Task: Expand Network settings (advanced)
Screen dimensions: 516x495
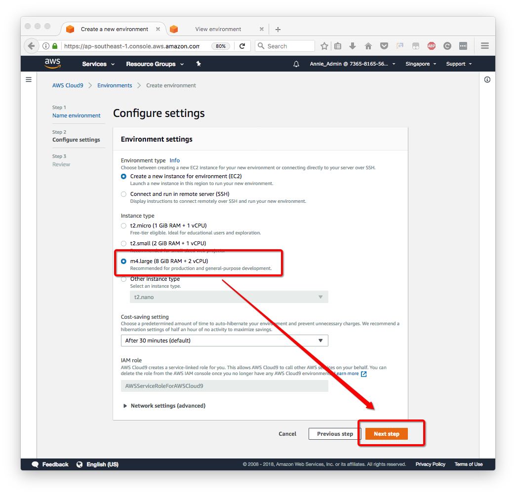Action: coord(164,406)
